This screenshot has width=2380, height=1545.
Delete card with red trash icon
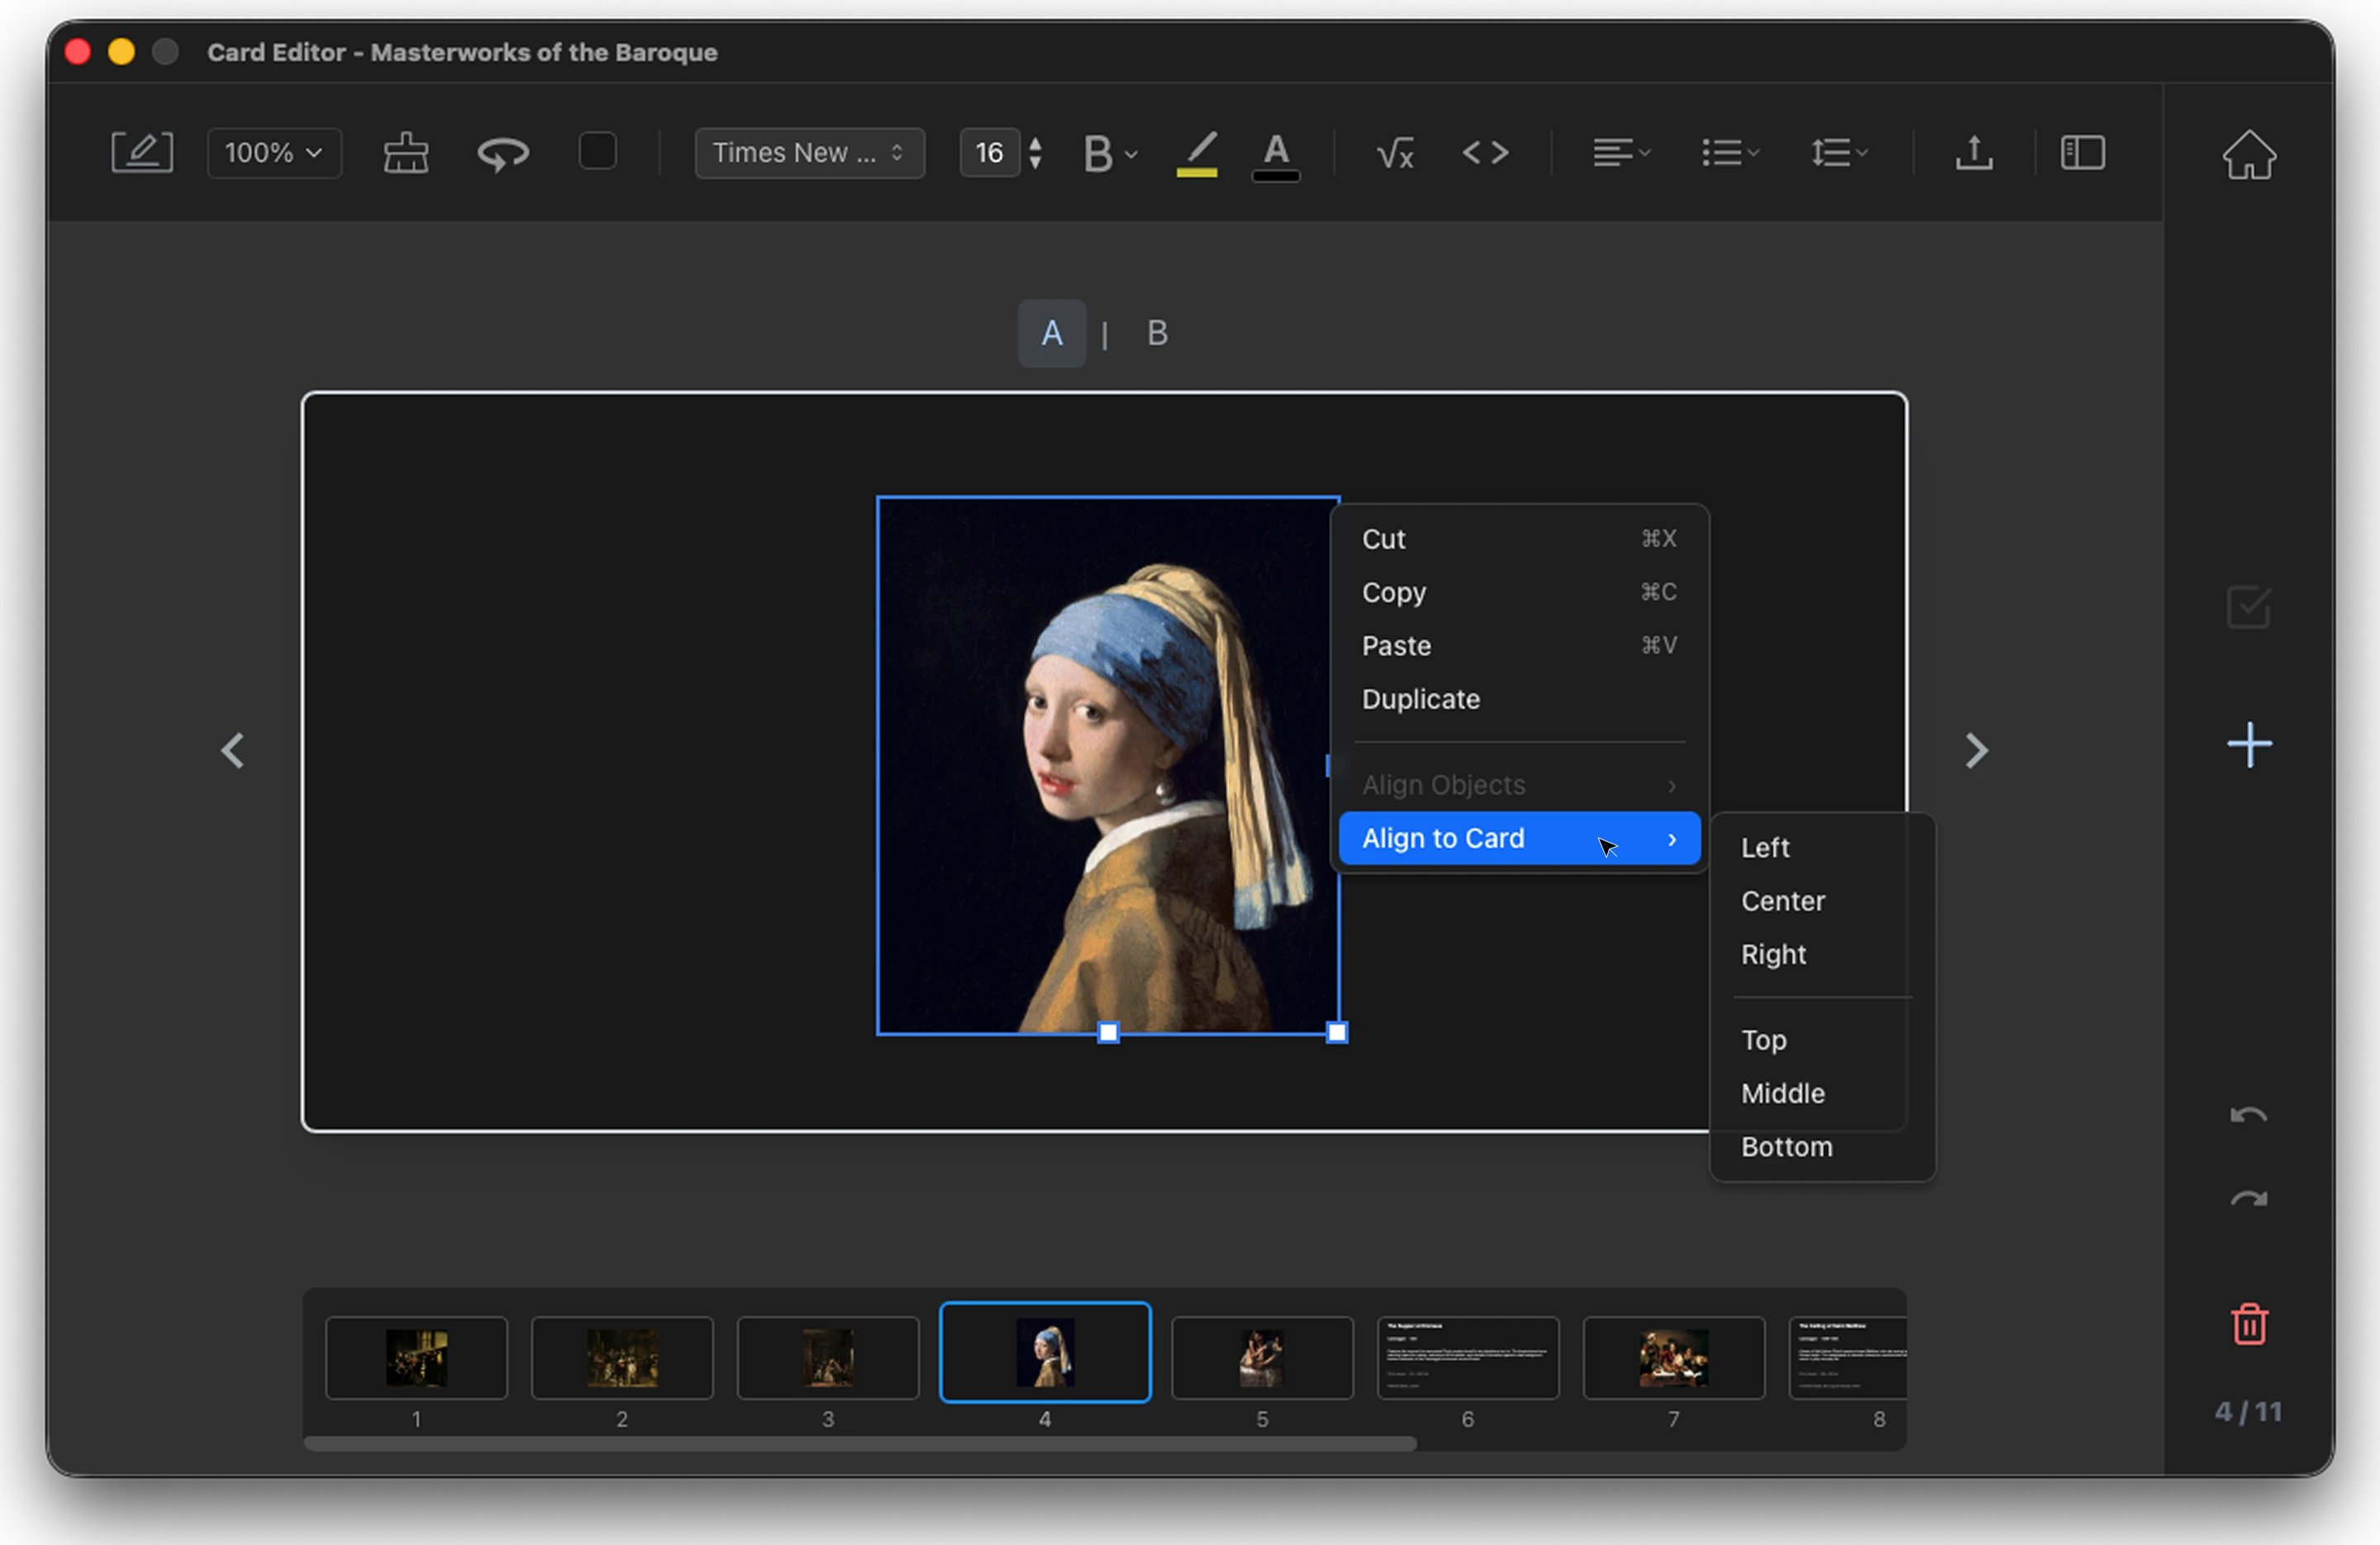2249,1324
